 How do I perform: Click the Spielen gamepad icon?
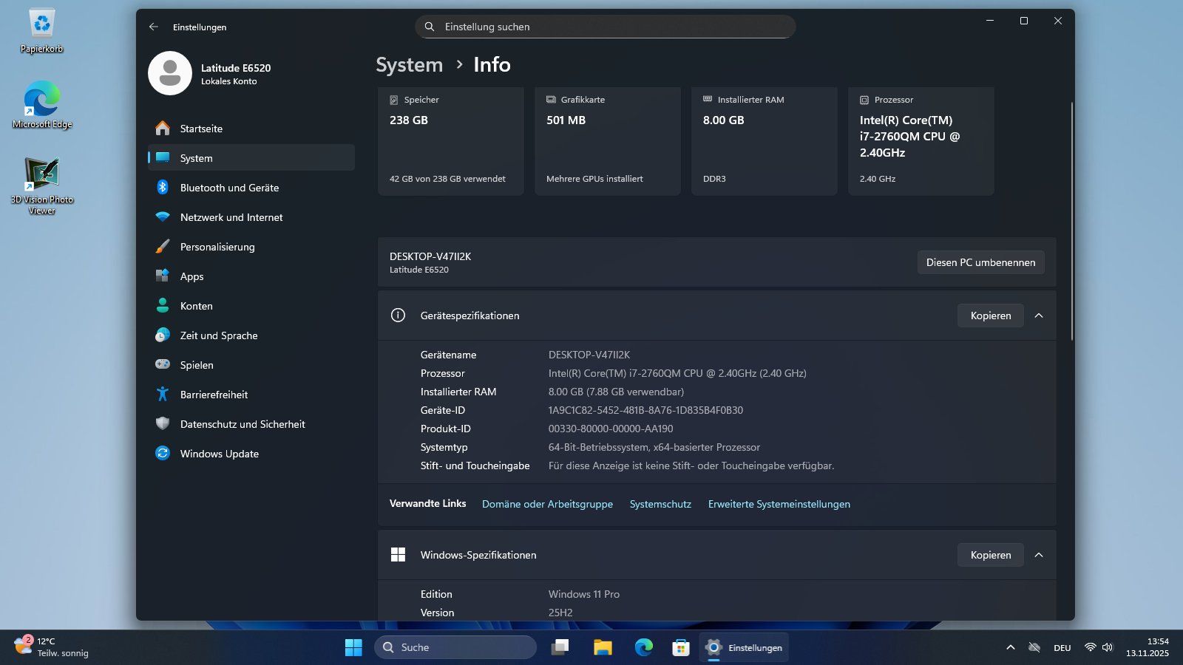tap(163, 364)
